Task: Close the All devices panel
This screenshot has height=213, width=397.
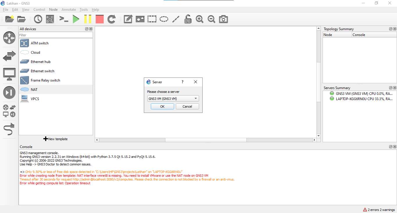Action: pos(91,29)
